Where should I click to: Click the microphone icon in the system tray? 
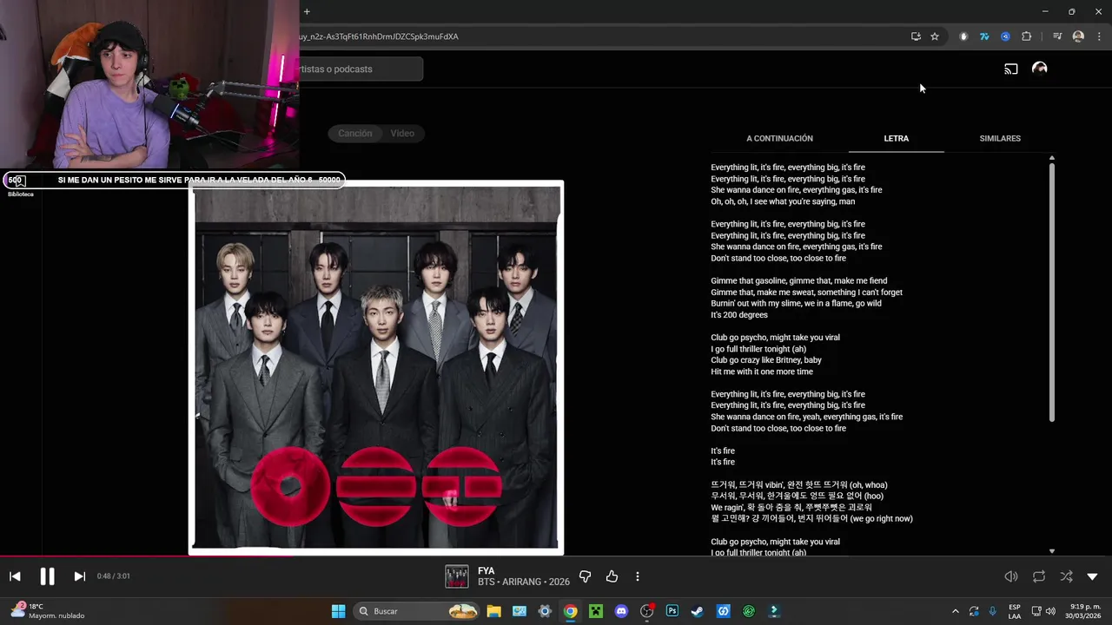tap(993, 611)
